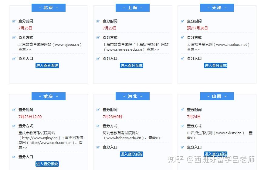Click checkmark icon beside 山西 查分入口

pyautogui.click(x=182, y=147)
